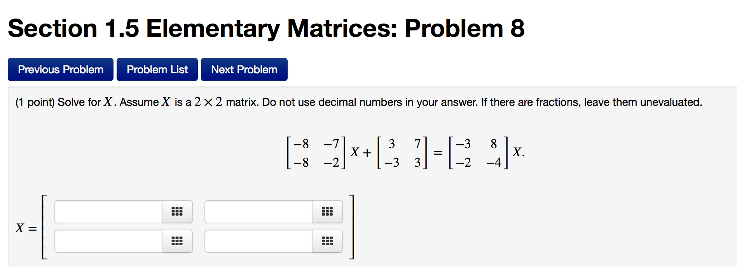The height and width of the screenshot is (273, 737).
Task: Select the Problem 8 page heading
Action: (x=266, y=28)
